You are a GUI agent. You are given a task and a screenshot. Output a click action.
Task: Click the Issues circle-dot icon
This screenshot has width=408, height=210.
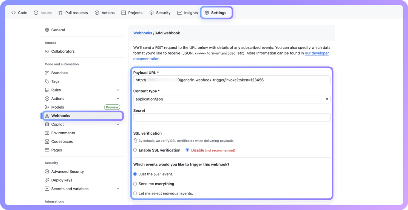(36, 13)
